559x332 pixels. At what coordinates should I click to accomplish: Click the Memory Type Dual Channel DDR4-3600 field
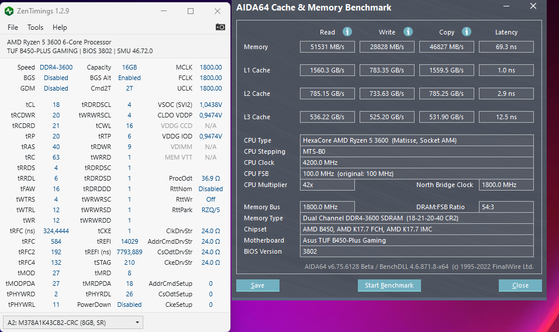click(417, 218)
